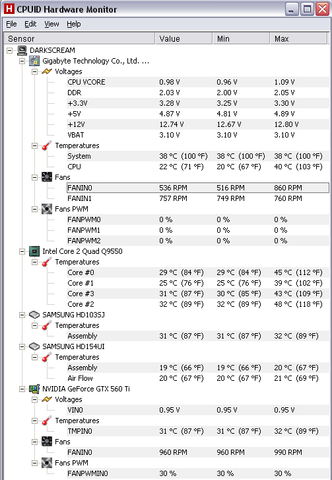Open the File menu
The height and width of the screenshot is (480, 332).
click(12, 24)
